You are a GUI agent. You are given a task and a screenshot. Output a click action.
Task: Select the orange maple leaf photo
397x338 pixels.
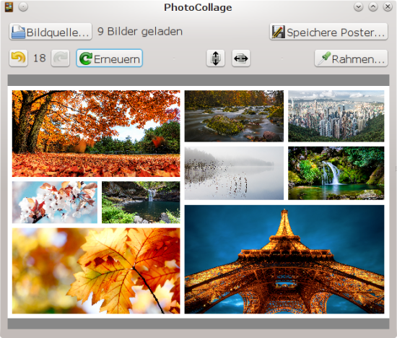coord(96,271)
